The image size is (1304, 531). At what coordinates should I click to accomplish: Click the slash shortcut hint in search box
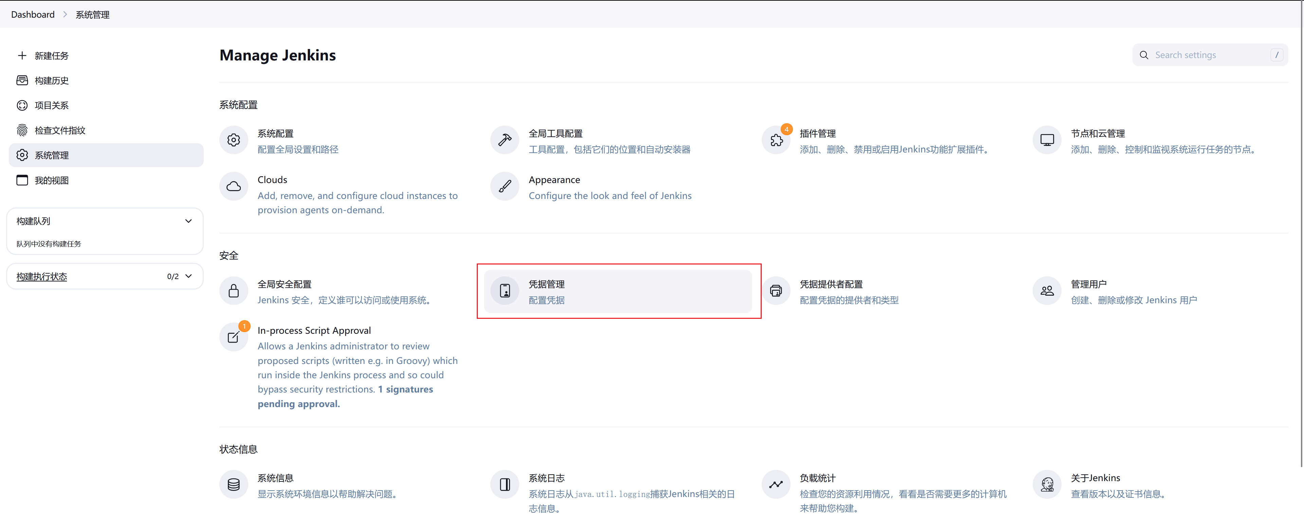(1276, 55)
